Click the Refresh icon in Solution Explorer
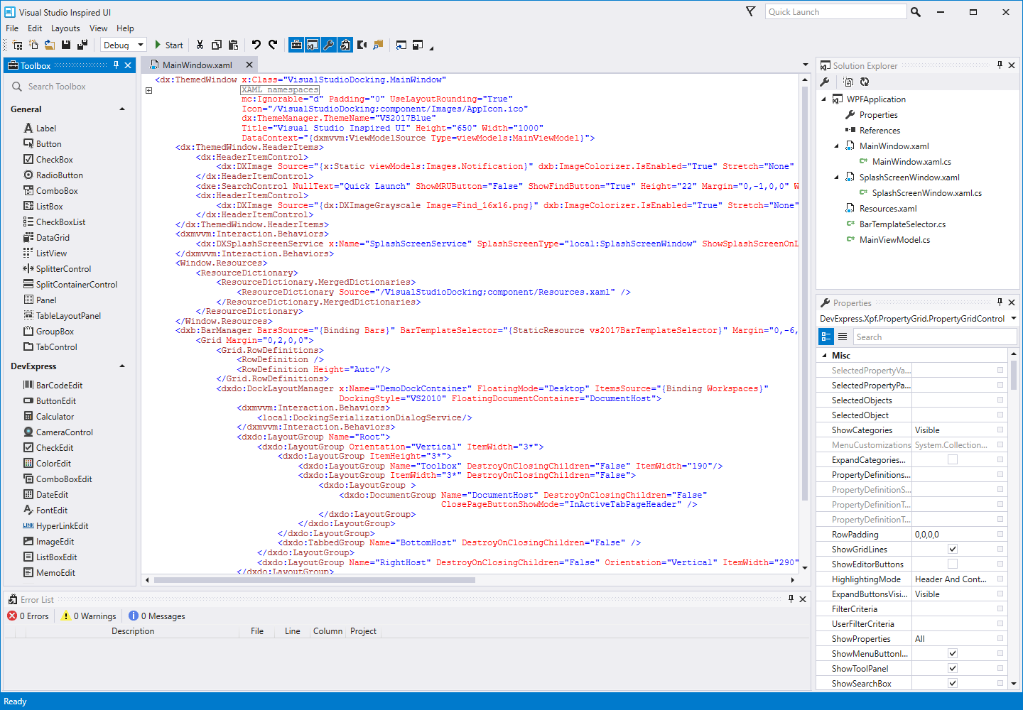1023x710 pixels. (x=865, y=82)
